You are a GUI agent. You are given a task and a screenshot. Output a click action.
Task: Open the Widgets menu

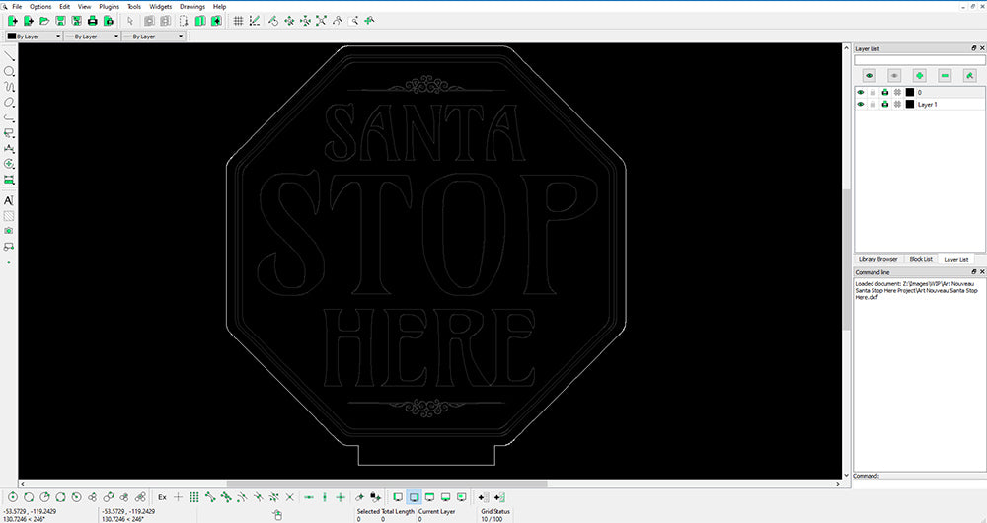161,6
